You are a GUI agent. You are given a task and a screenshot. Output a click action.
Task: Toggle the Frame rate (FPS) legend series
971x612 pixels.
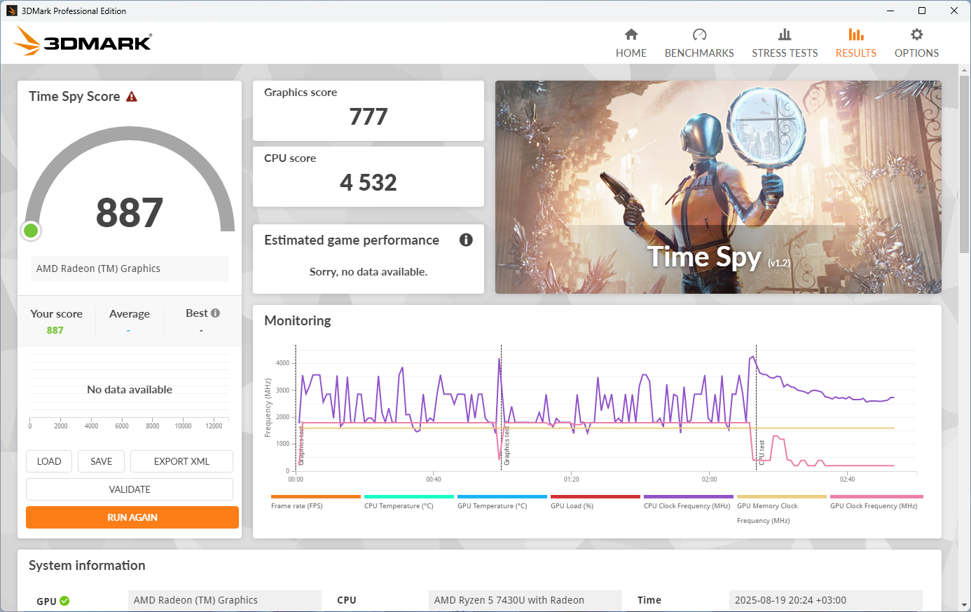[316, 502]
